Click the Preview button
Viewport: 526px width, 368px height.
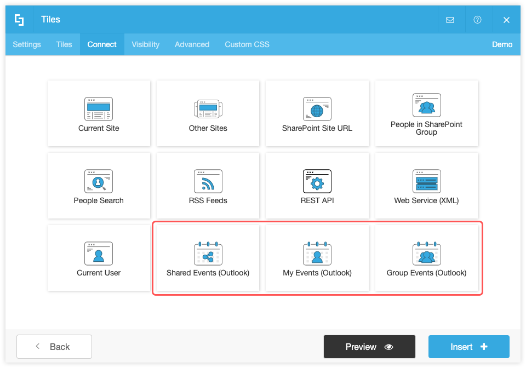tap(369, 347)
